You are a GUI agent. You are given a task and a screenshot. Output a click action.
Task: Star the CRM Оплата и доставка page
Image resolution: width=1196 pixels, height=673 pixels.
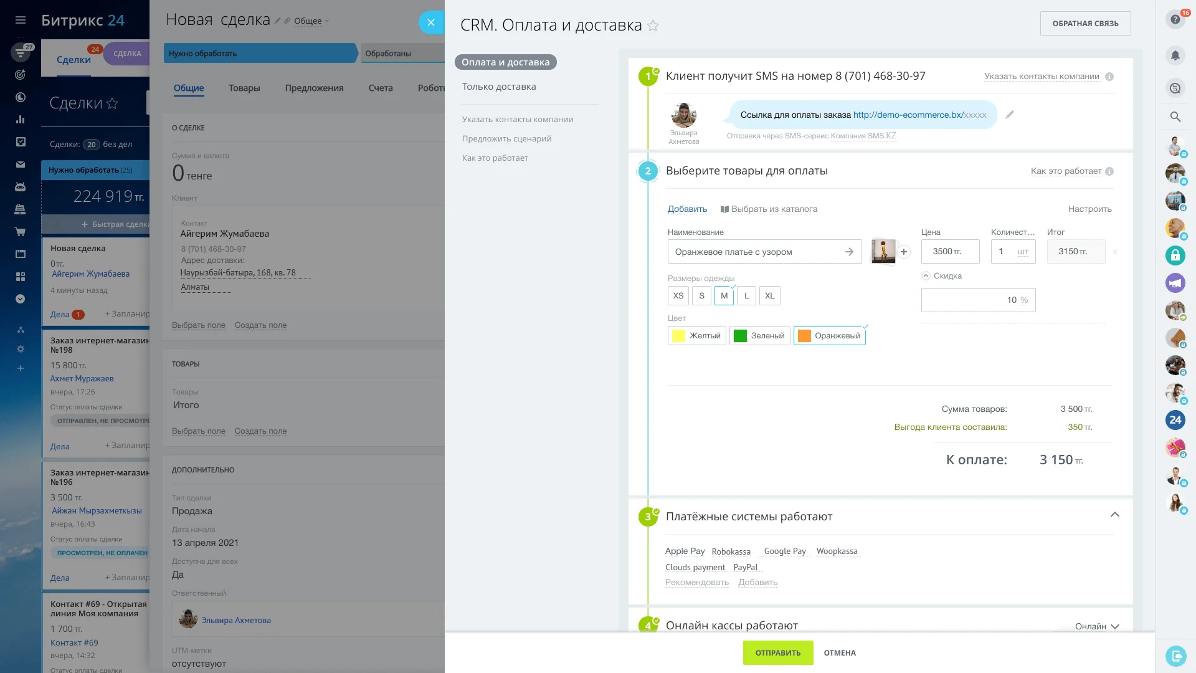point(653,26)
